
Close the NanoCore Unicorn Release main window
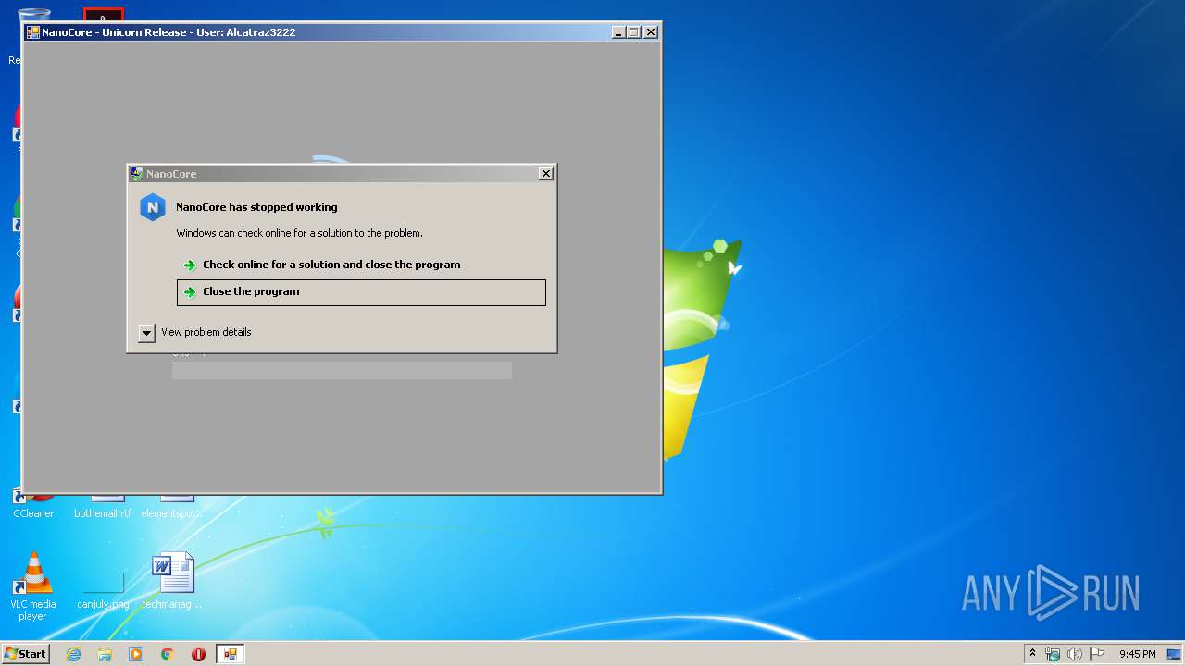point(651,32)
